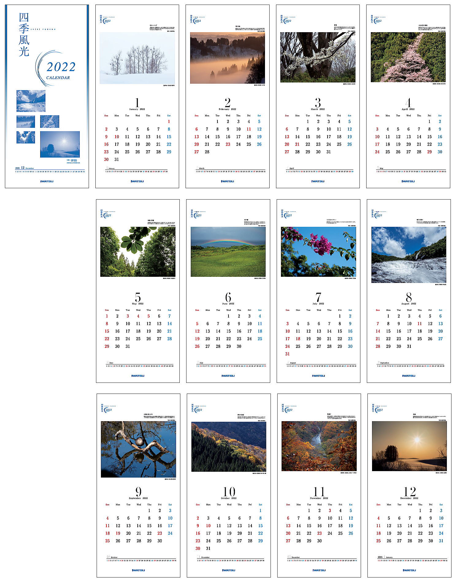The width and height of the screenshot is (457, 583).
Task: Open the September branch reflection photo
Action: tap(138, 449)
